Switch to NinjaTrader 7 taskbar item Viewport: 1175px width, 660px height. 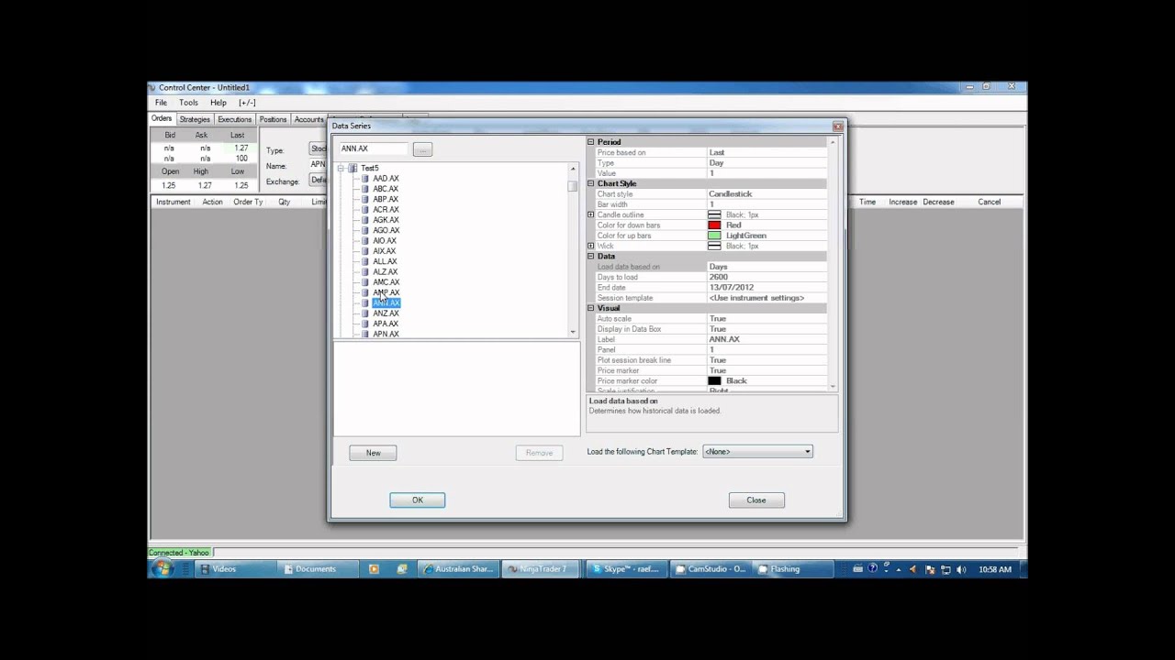tap(543, 569)
